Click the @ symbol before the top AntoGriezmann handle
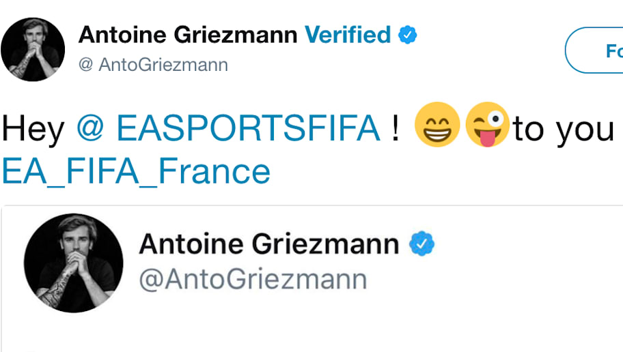Image resolution: width=623 pixels, height=352 pixels. tap(85, 64)
